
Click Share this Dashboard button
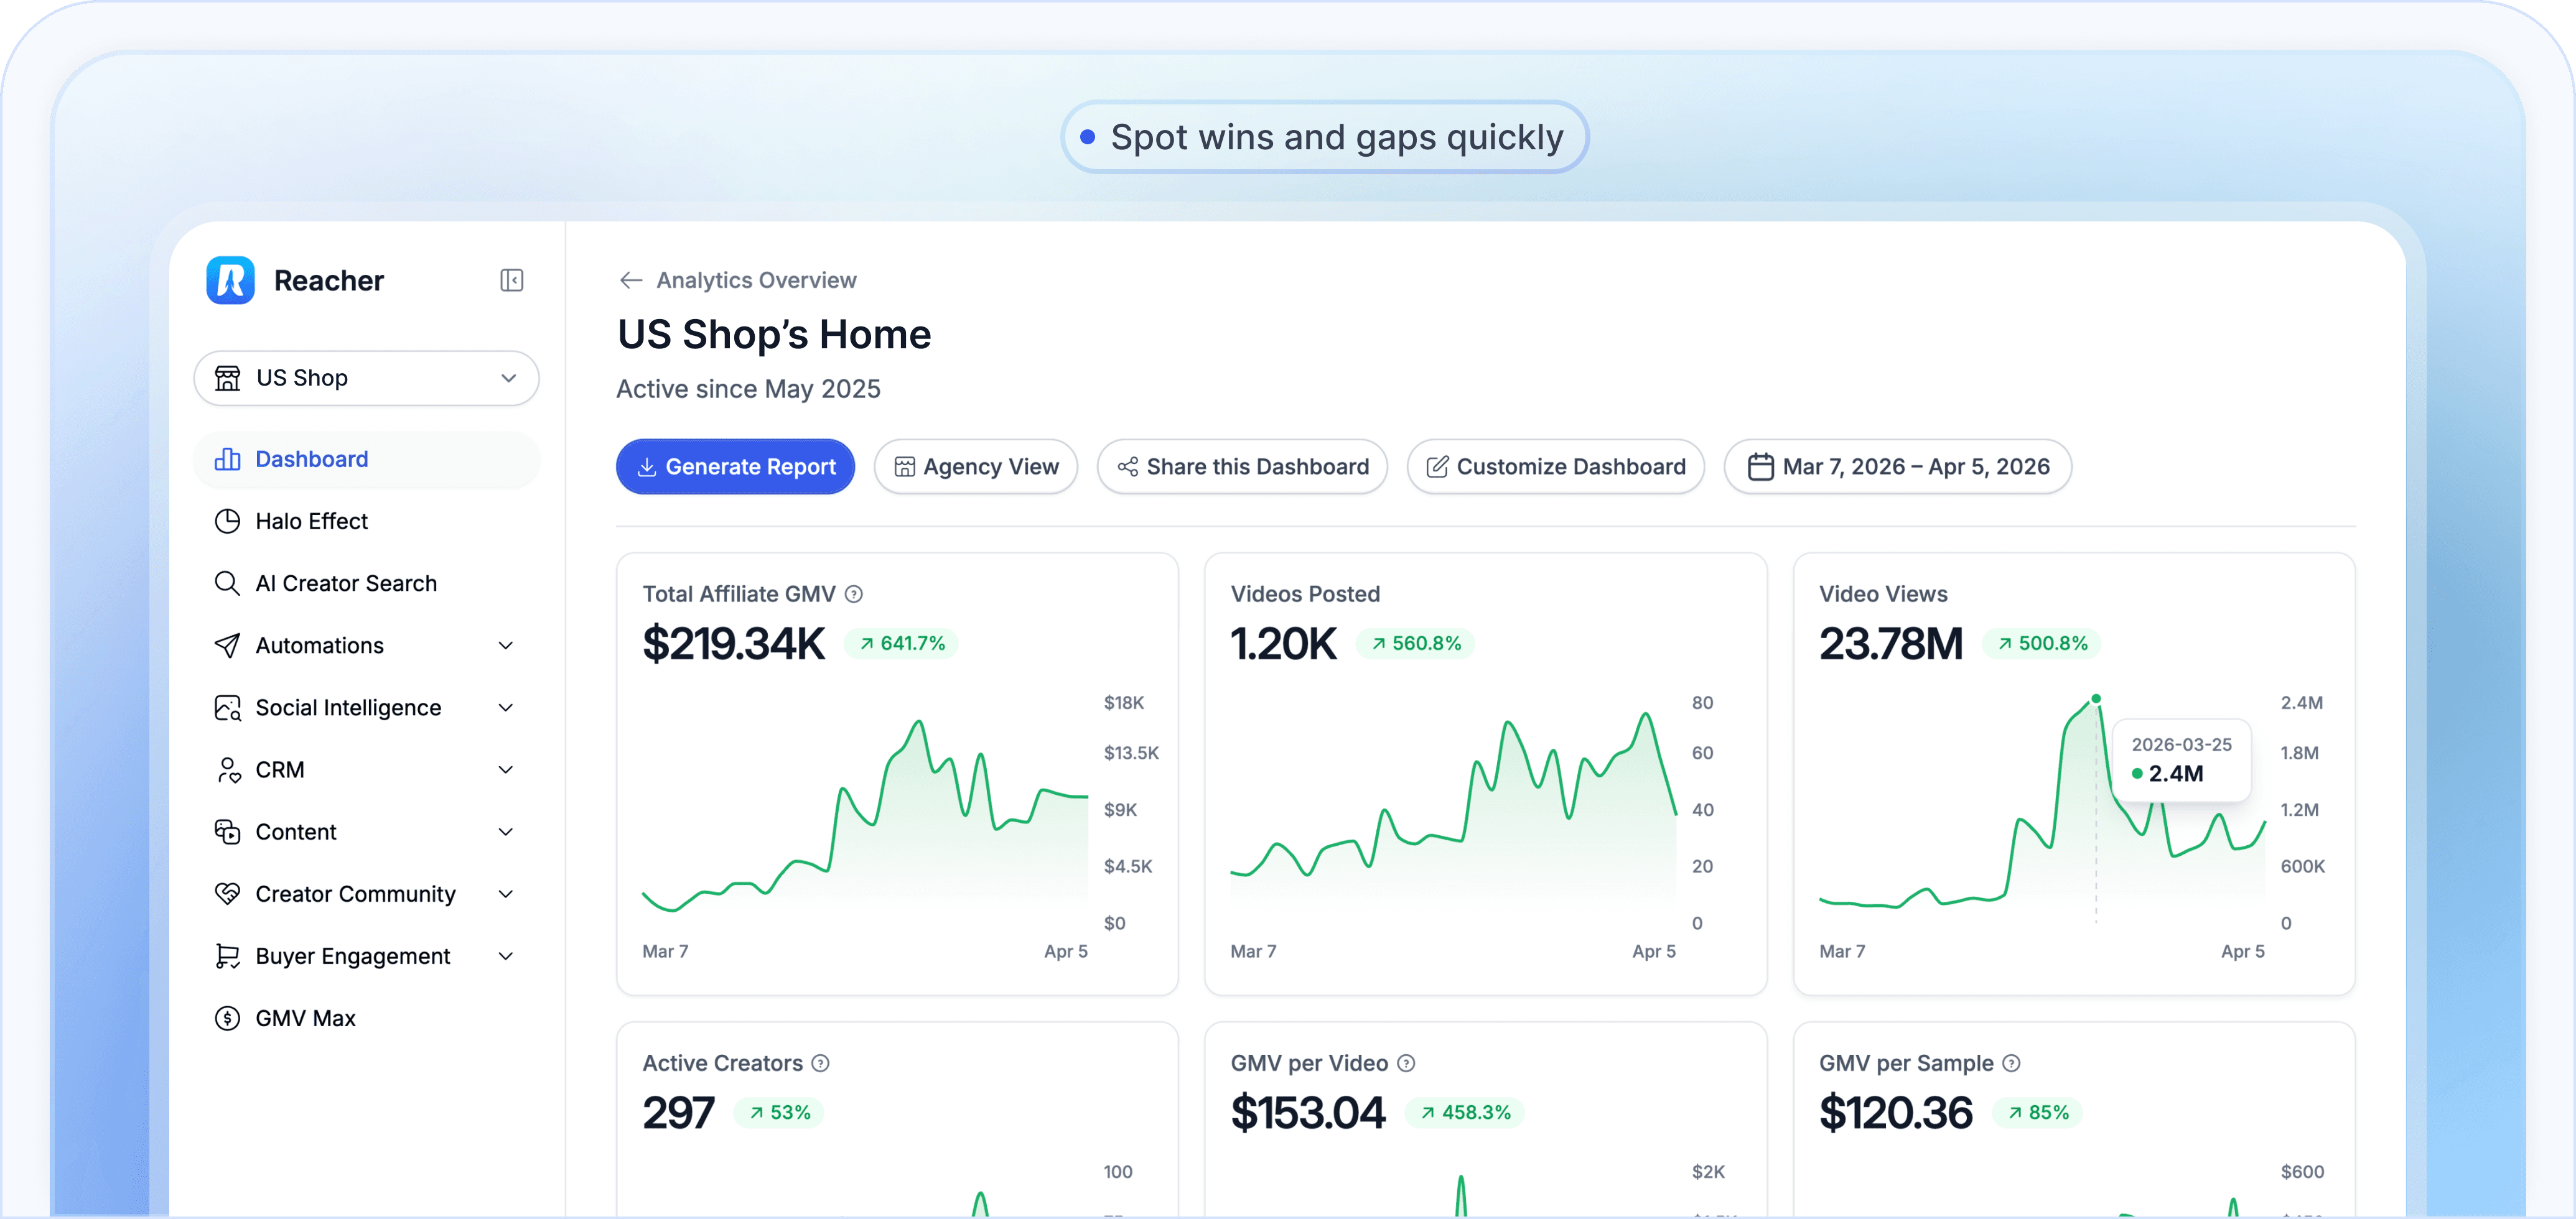pyautogui.click(x=1242, y=466)
